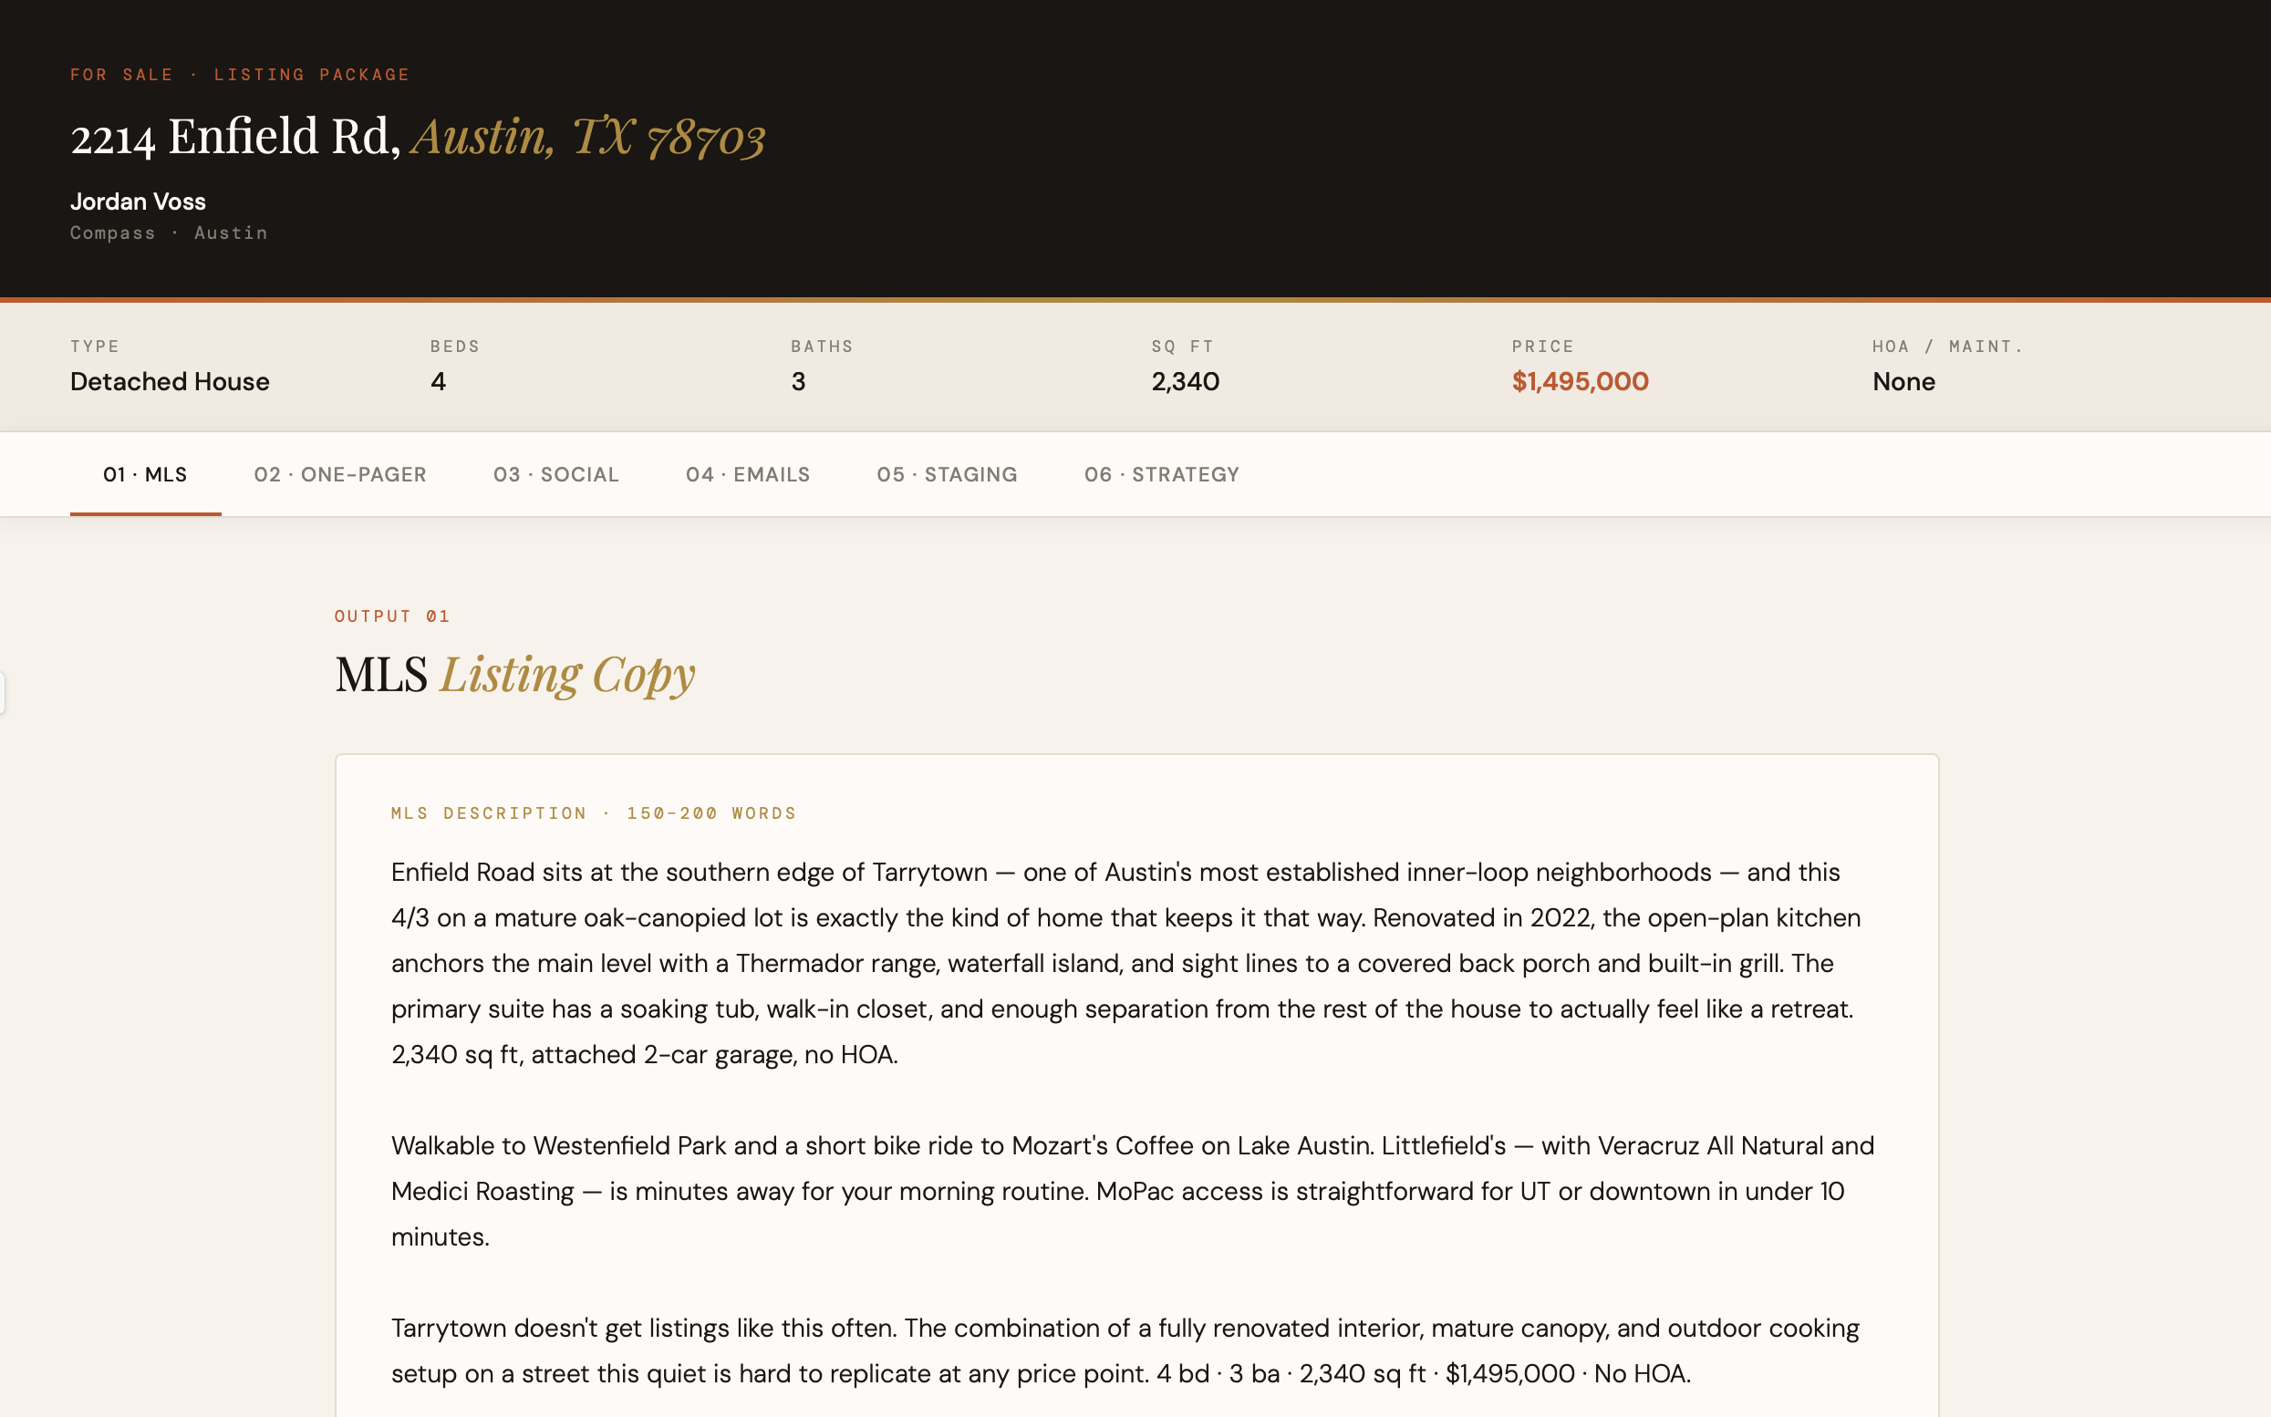Click the price $1,495,000 in stats bar
The width and height of the screenshot is (2271, 1417).
pyautogui.click(x=1580, y=381)
